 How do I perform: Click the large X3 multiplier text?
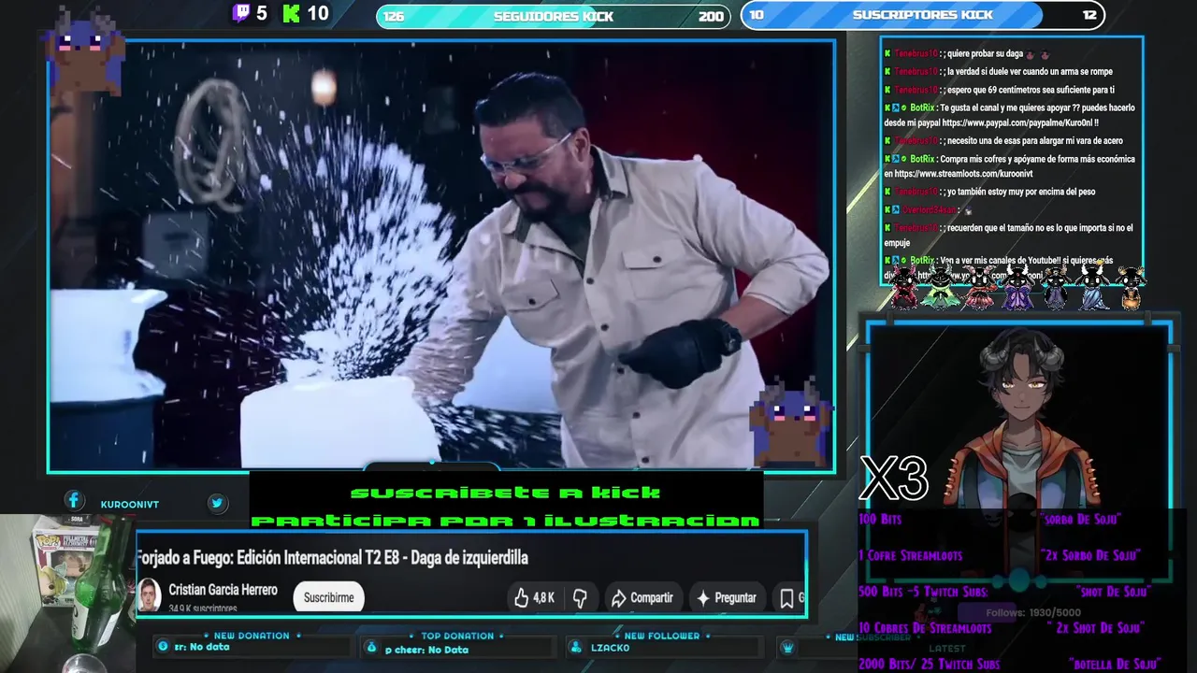point(893,479)
